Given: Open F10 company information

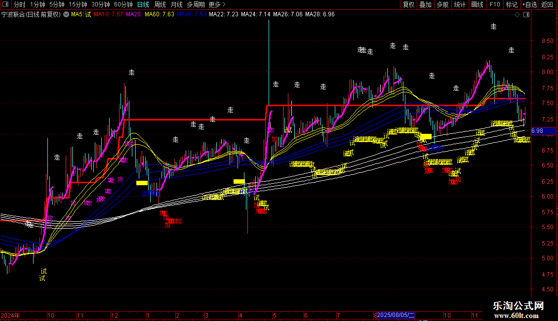Looking at the screenshot, I should point(495,4).
